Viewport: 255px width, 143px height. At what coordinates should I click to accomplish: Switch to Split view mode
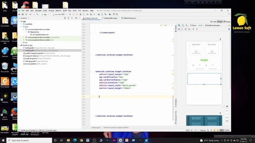click(x=220, y=21)
